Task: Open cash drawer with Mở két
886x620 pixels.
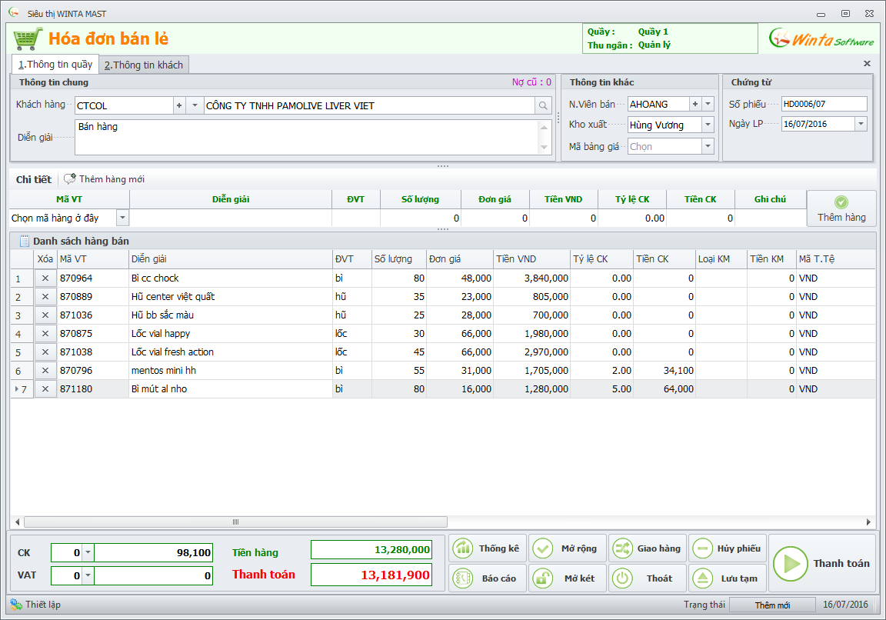Action: [568, 578]
